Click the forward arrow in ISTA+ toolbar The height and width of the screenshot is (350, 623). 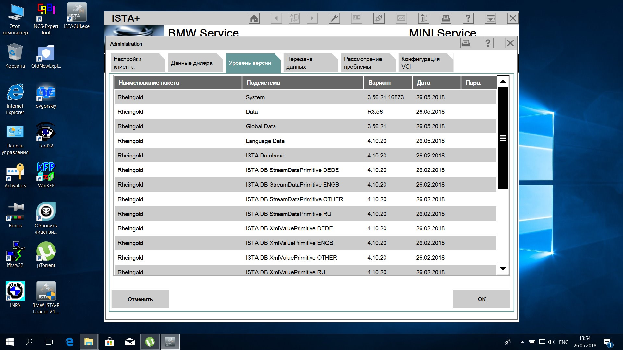click(x=312, y=18)
